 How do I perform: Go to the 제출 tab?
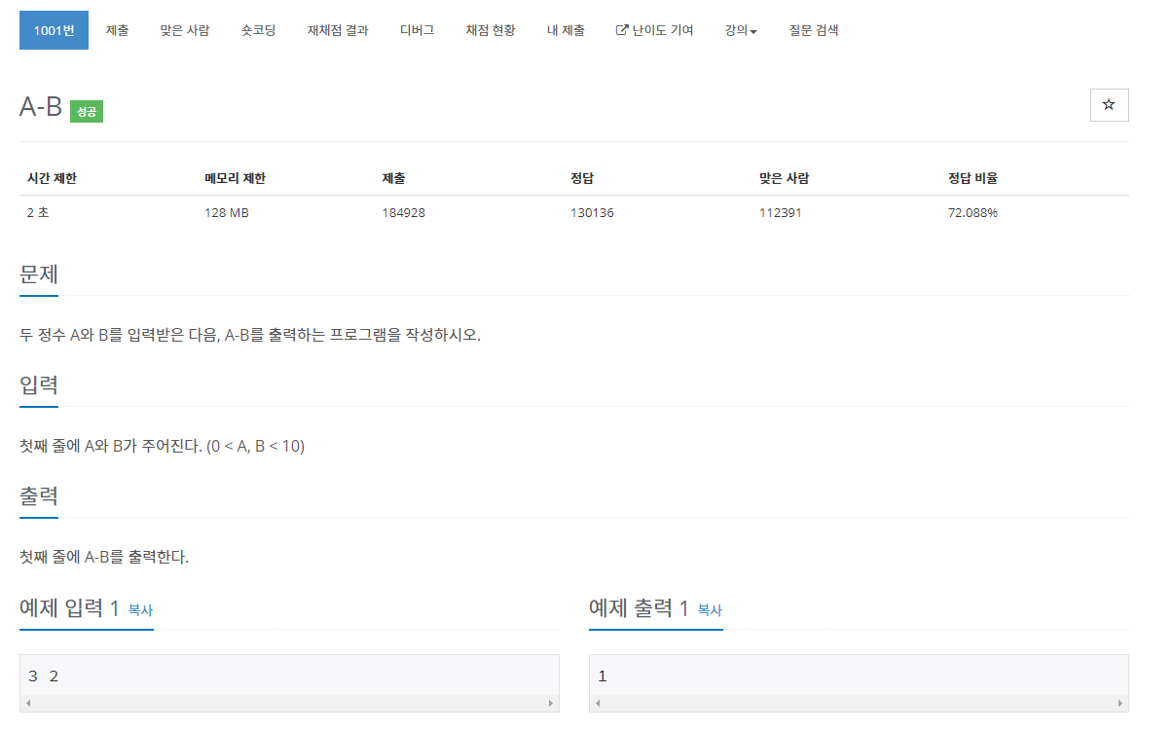[117, 30]
